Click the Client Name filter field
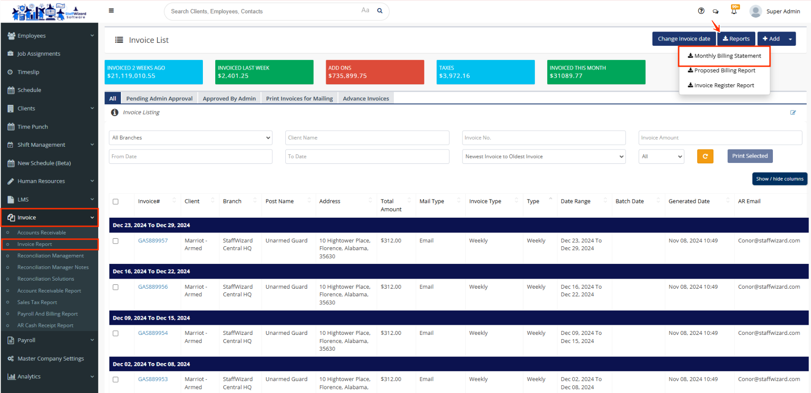The width and height of the screenshot is (811, 393). (367, 138)
